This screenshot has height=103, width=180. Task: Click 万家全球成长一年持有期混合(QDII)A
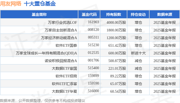tap(46, 53)
